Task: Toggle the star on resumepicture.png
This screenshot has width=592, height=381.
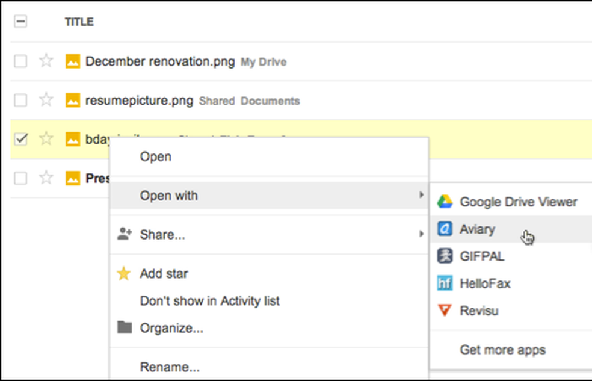Action: tap(46, 100)
